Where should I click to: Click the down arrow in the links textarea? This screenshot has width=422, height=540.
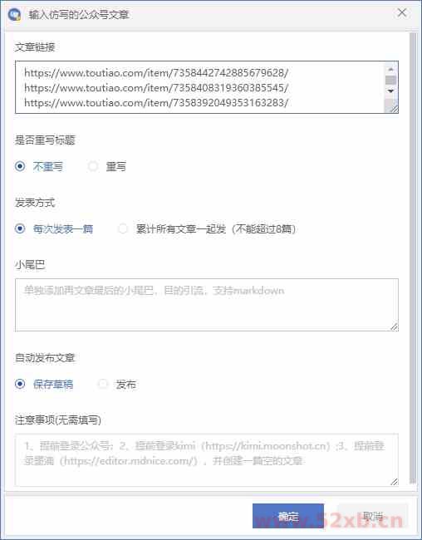pos(390,91)
